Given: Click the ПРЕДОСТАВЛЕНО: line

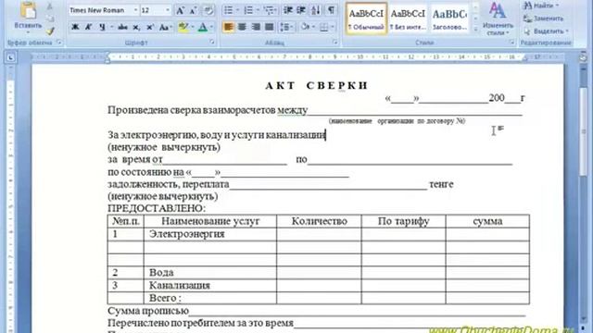Looking at the screenshot, I should tap(157, 208).
